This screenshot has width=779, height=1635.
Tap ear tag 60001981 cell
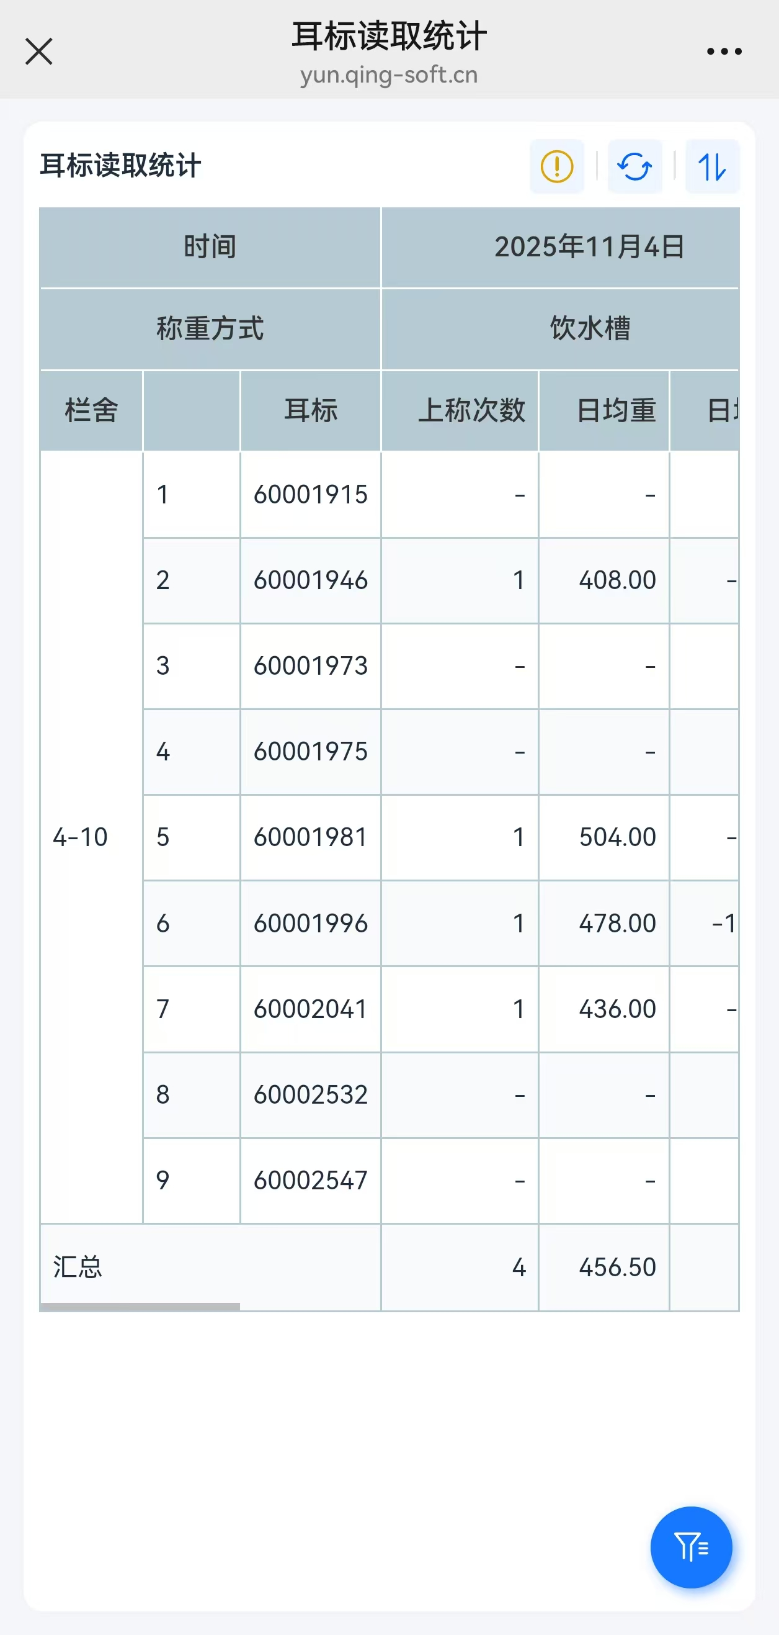pyautogui.click(x=310, y=837)
